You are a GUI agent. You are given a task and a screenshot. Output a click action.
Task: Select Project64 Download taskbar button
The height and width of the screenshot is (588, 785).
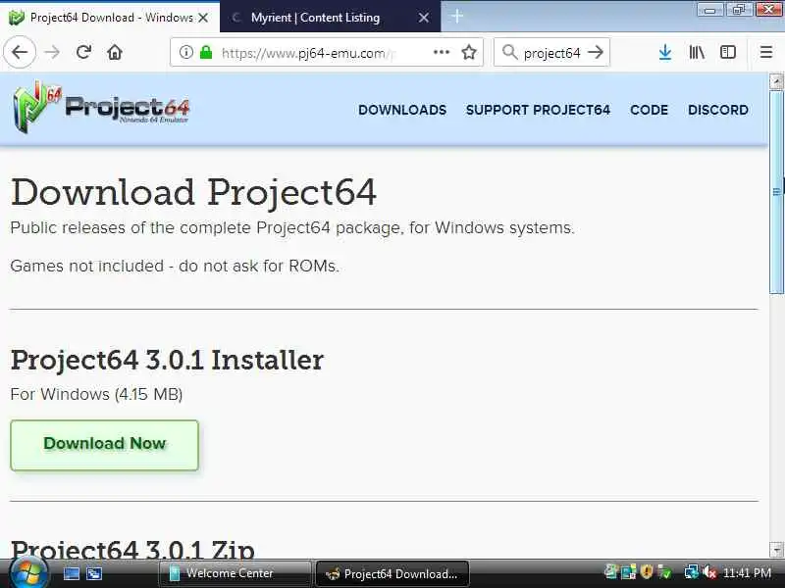click(392, 573)
